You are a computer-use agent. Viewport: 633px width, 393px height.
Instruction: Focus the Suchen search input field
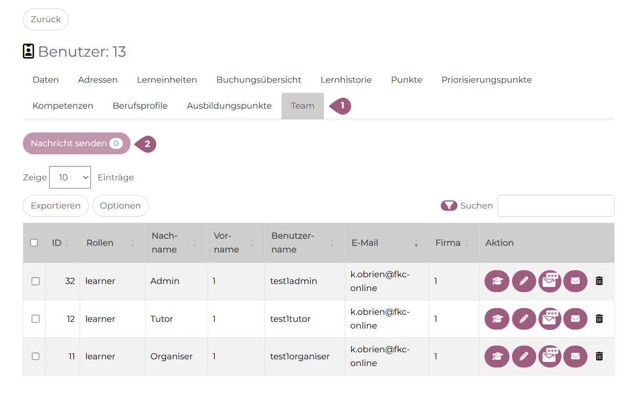coord(555,206)
